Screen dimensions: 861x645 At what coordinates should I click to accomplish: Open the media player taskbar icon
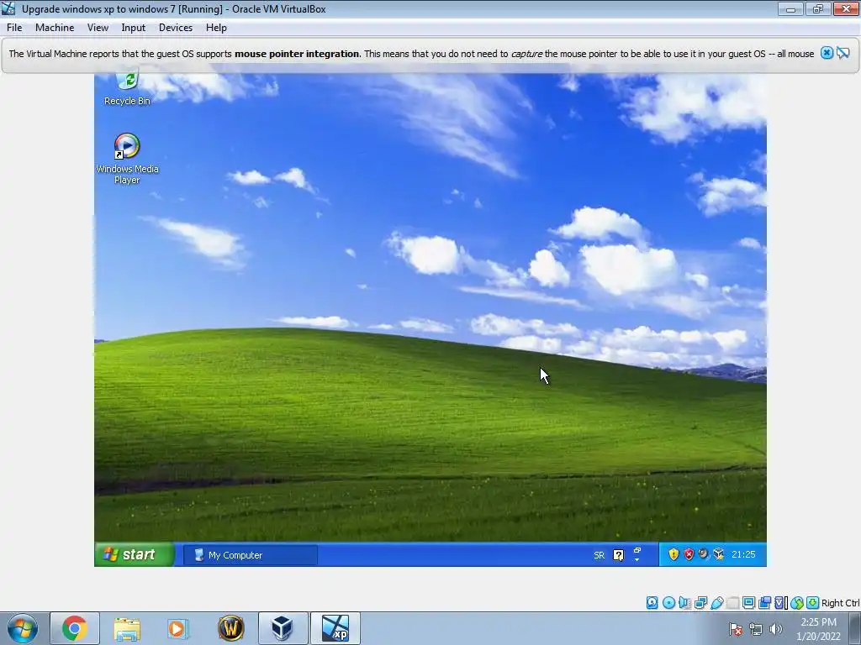coord(177,628)
